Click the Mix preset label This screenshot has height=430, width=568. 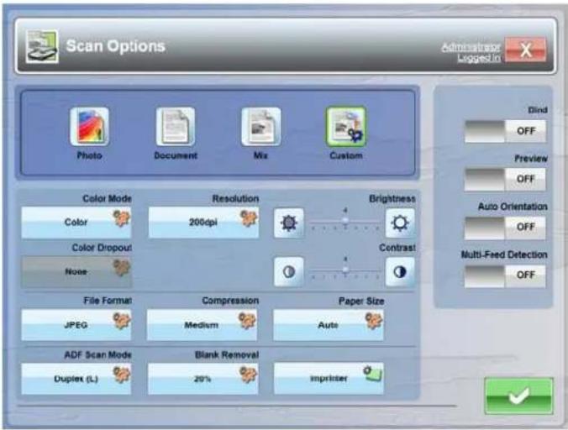(x=260, y=155)
